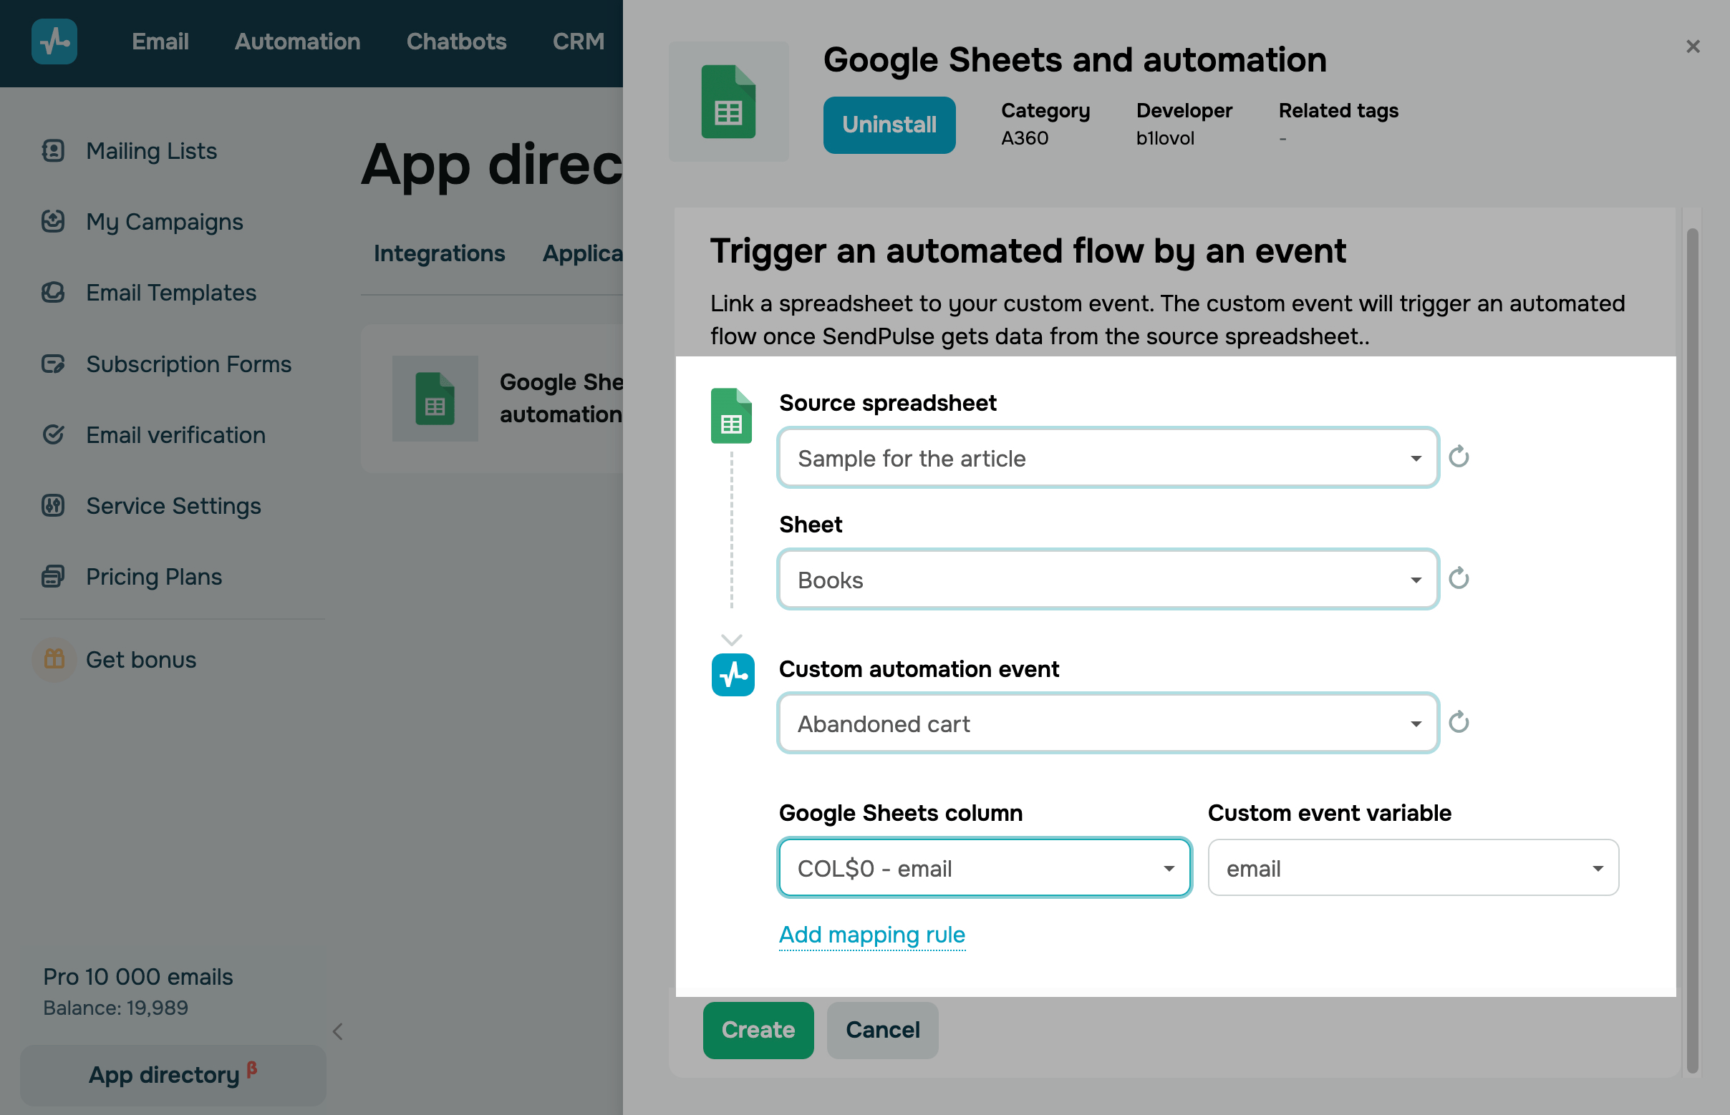Screen dimensions: 1730x1115
Task: Refresh the Custom automation event list
Action: click(1459, 723)
